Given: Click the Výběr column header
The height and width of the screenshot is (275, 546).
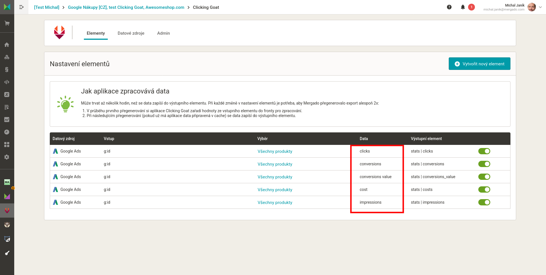Looking at the screenshot, I should pyautogui.click(x=262, y=139).
